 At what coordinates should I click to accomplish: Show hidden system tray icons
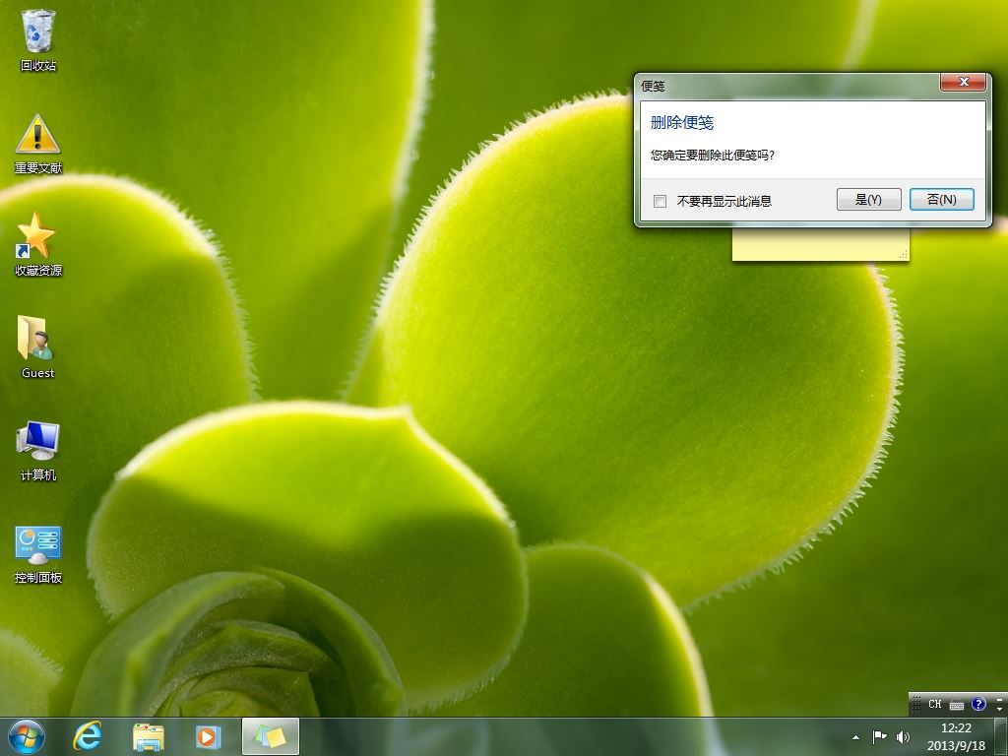click(x=855, y=737)
